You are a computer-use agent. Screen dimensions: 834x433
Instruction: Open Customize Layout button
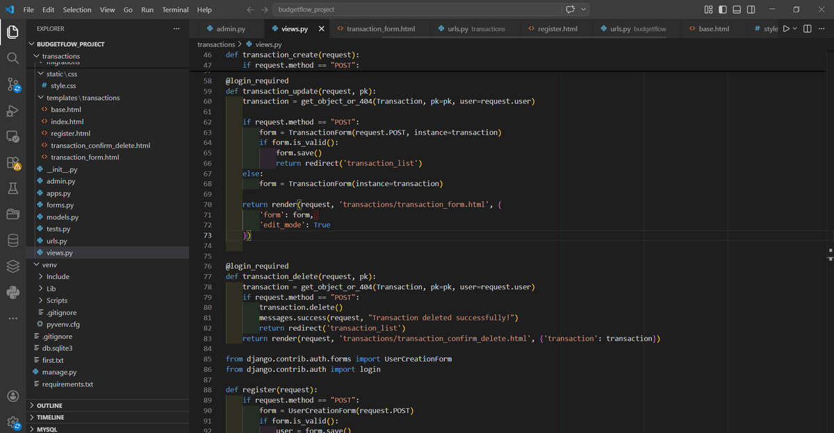point(709,10)
